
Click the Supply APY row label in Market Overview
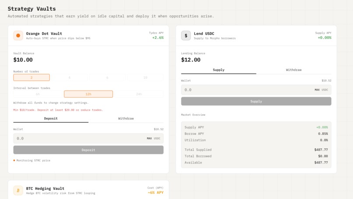(194, 127)
